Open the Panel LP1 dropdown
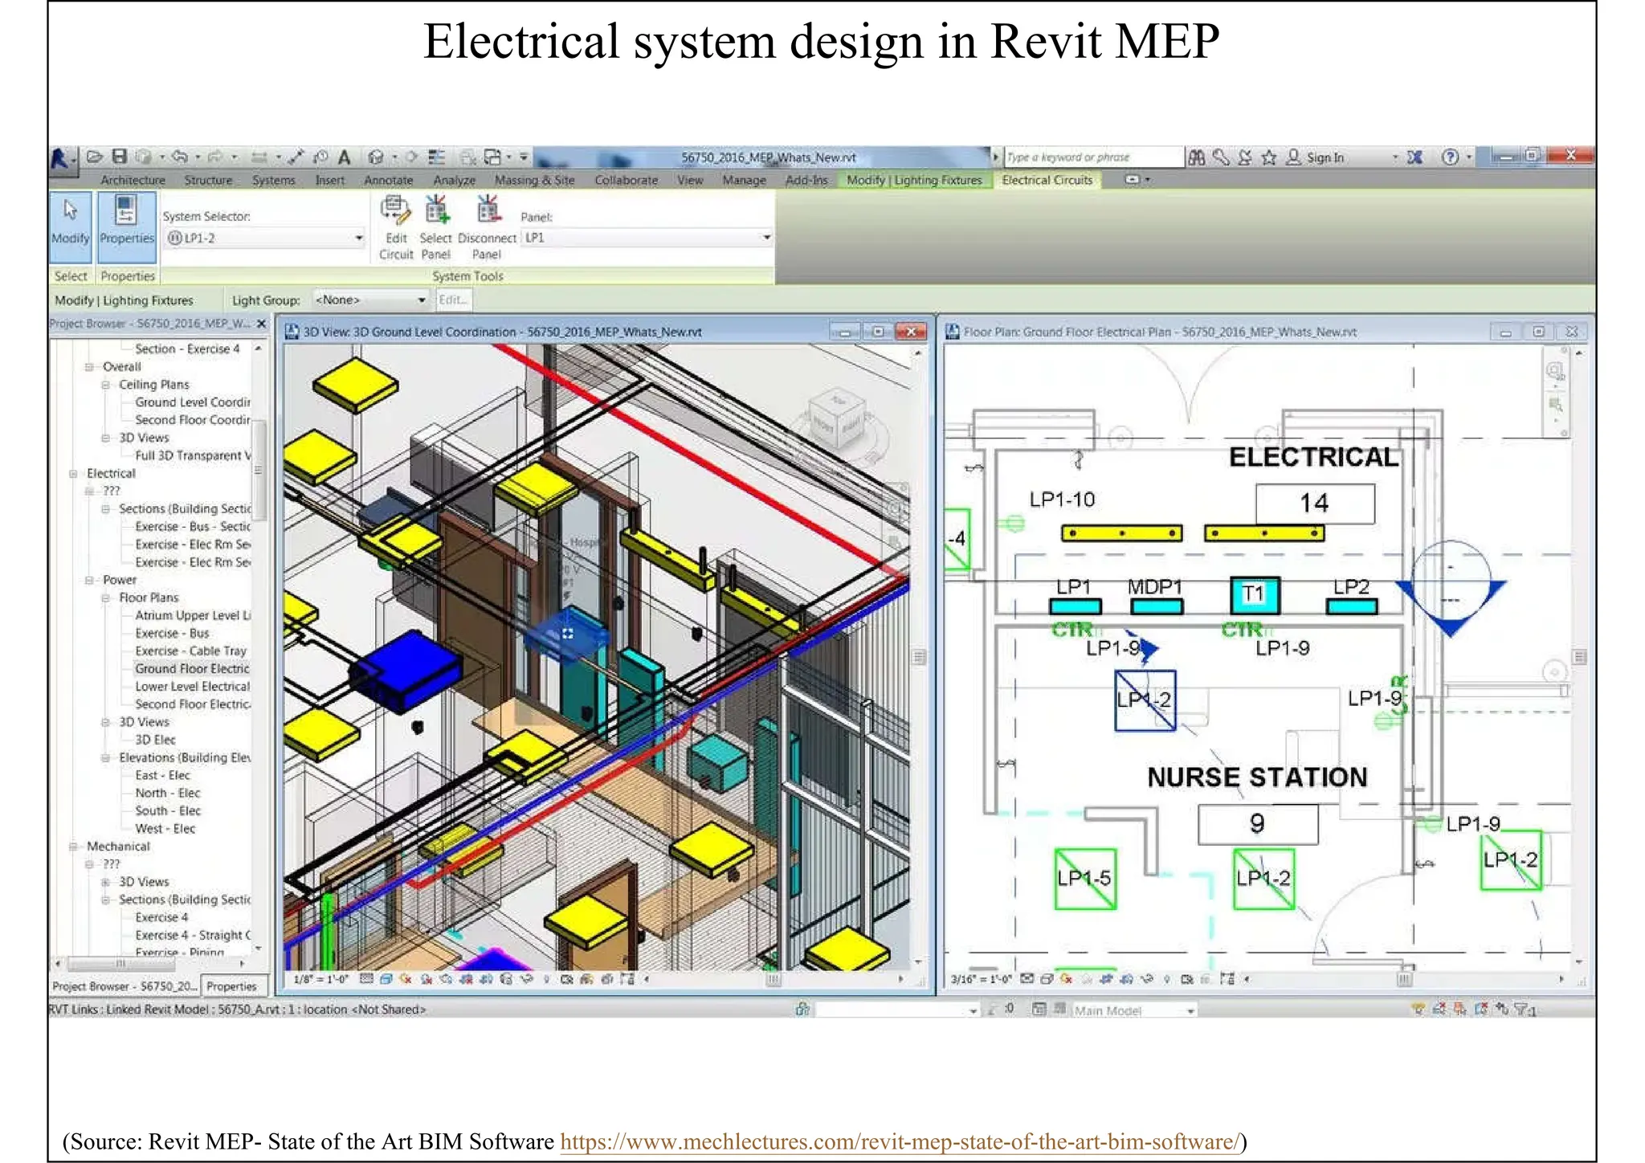The image size is (1645, 1163). pos(766,238)
